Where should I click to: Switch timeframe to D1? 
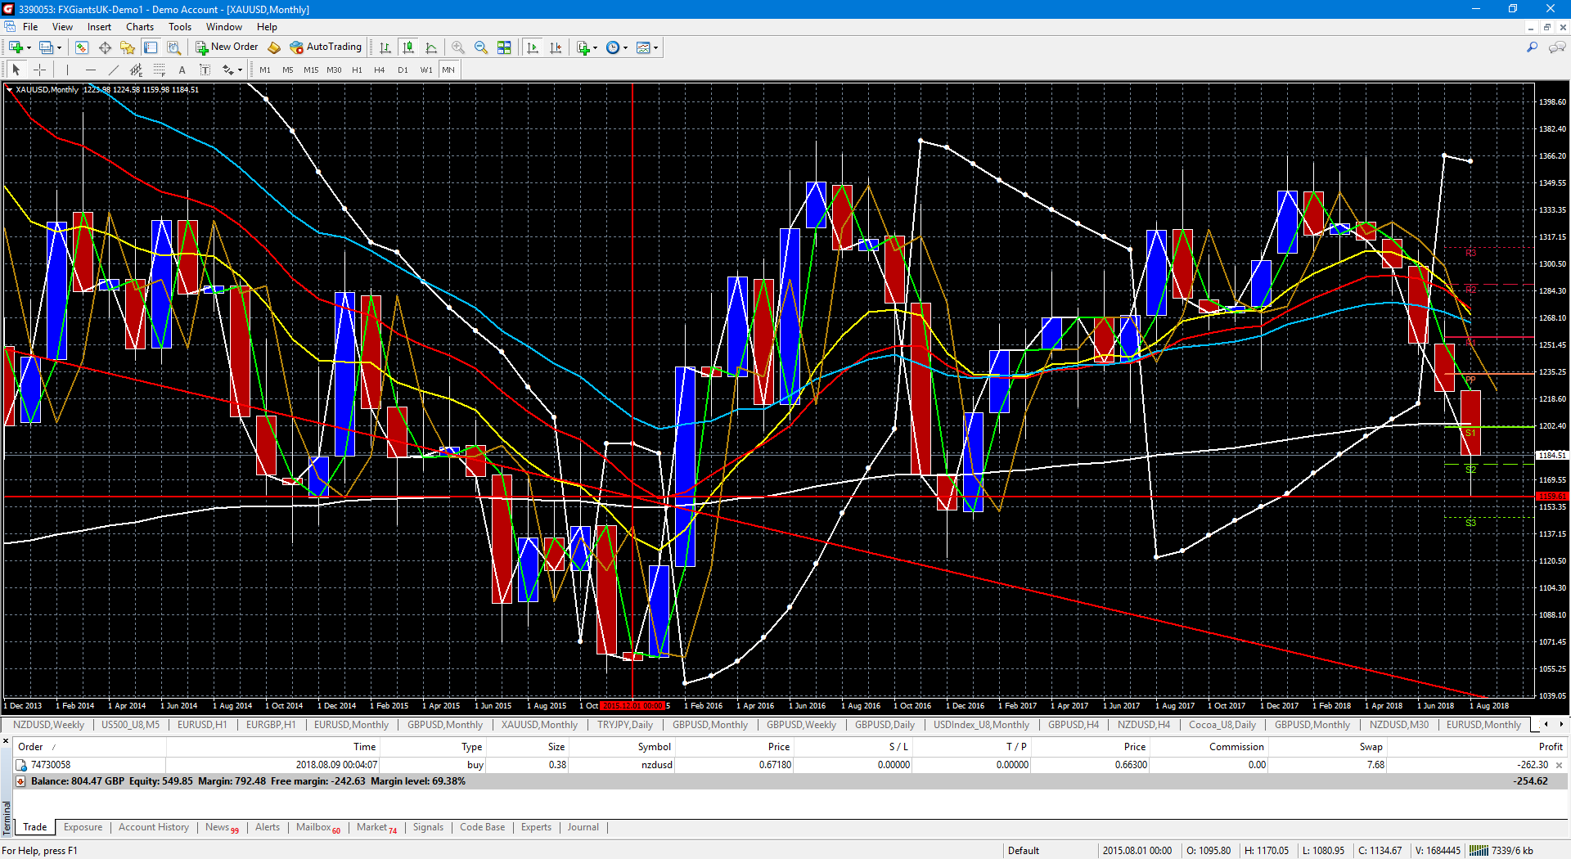click(x=403, y=70)
